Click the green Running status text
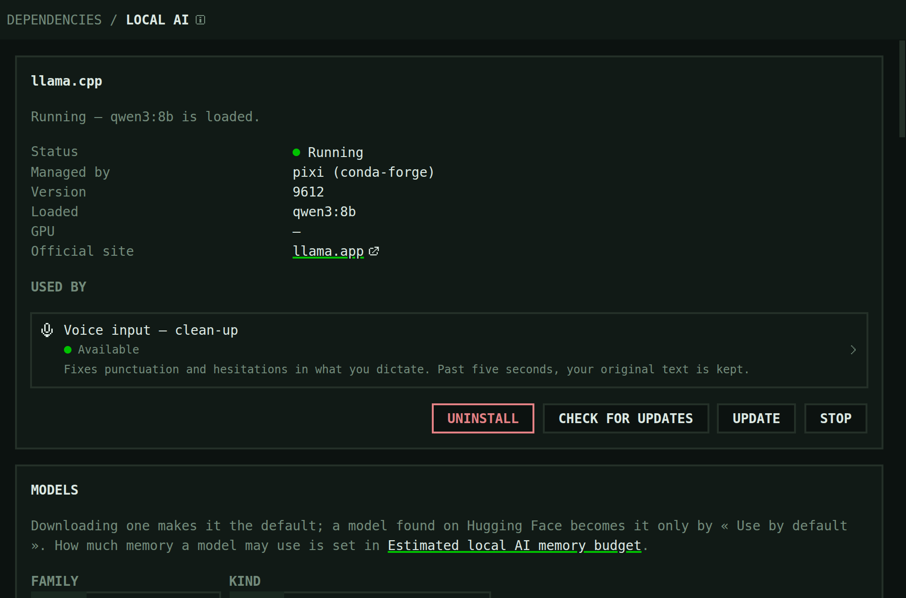The height and width of the screenshot is (598, 906). tap(335, 152)
